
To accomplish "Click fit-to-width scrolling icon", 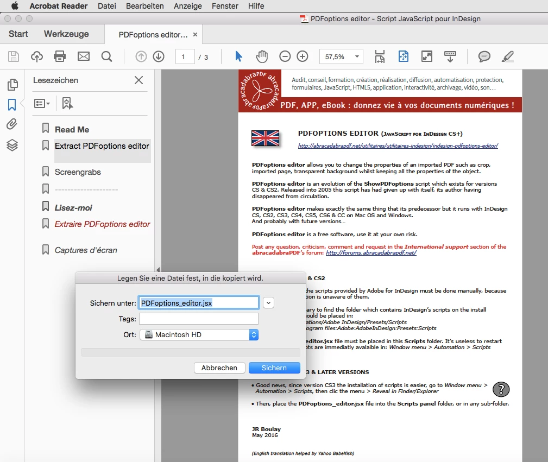I will [380, 56].
